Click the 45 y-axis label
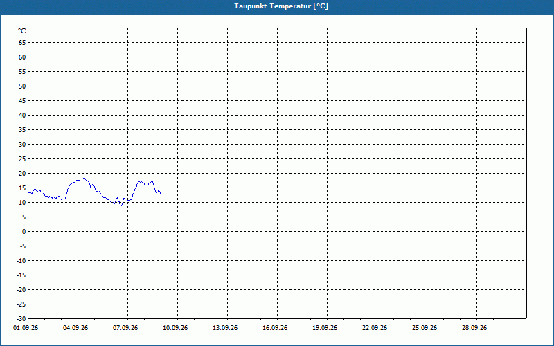Screen dimensions: 554x346 coord(22,100)
